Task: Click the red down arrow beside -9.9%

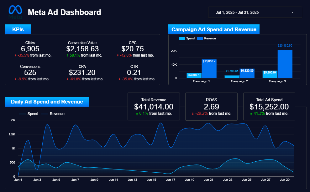Action: click(x=16, y=79)
